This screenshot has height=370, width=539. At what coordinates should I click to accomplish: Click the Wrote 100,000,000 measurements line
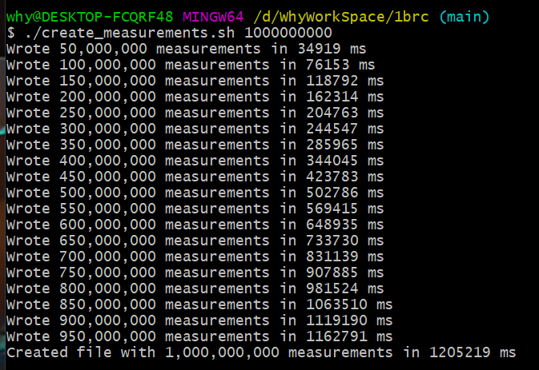(191, 65)
